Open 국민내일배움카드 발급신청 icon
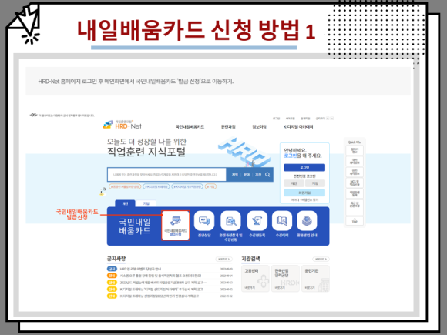 (x=175, y=226)
